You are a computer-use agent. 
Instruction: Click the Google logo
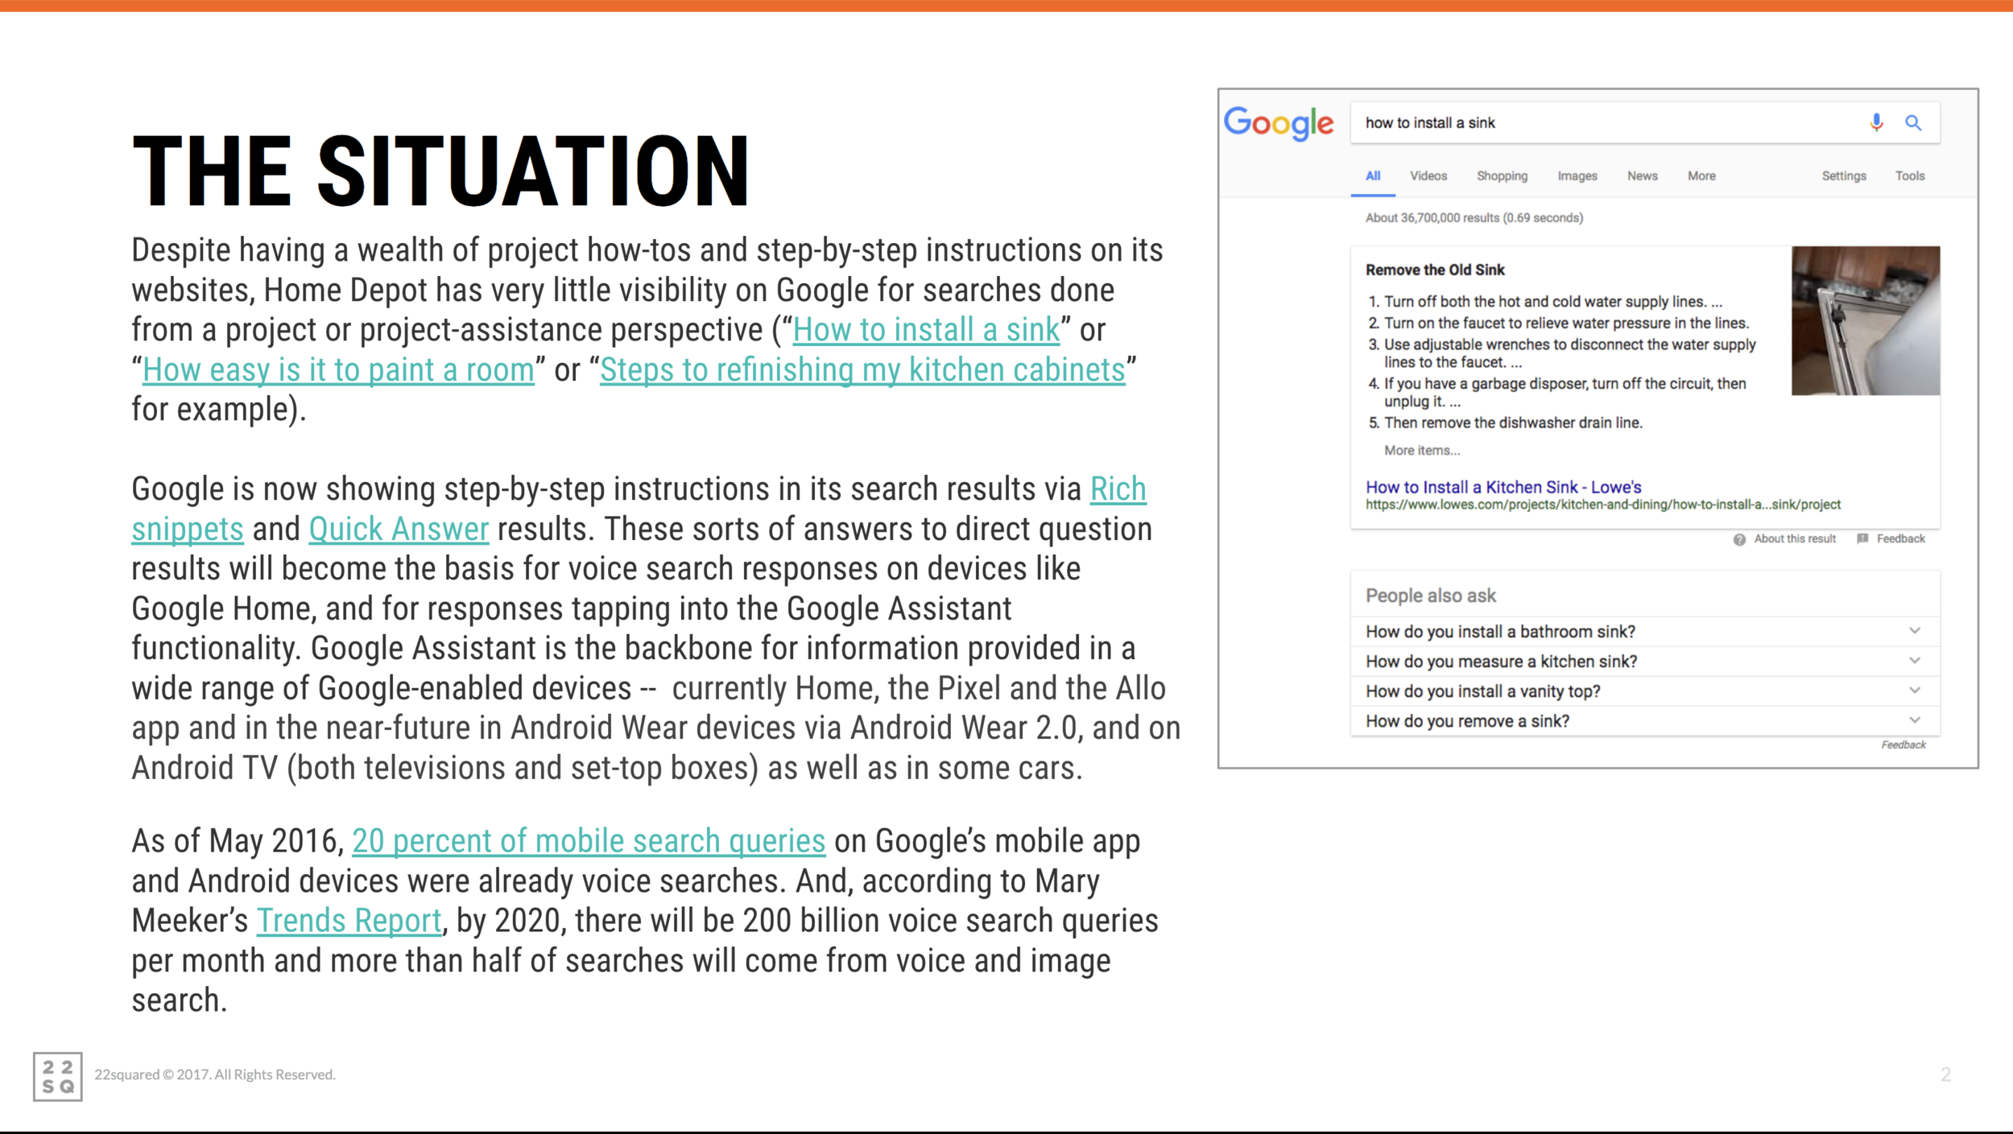(x=1278, y=124)
